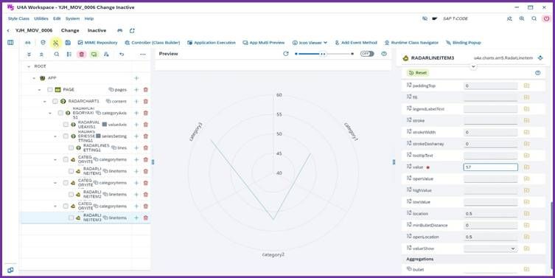
Task: Open Runtime Class Navigator
Action: point(412,43)
